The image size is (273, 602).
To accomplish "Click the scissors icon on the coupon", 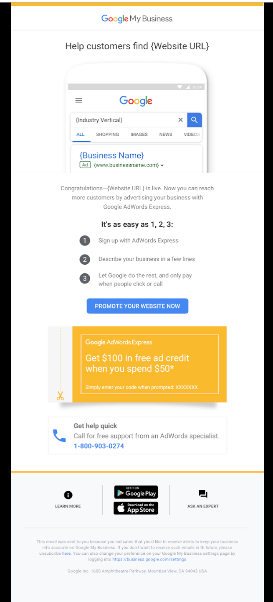I will 61,395.
